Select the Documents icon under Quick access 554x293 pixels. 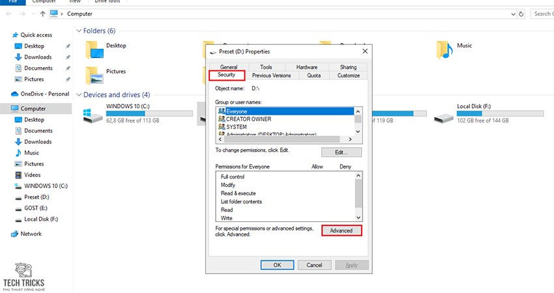18,68
